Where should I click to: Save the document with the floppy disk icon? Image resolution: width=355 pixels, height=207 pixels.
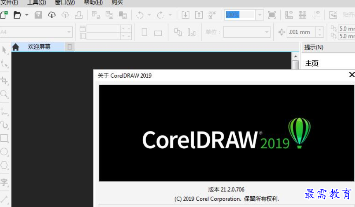pos(38,15)
